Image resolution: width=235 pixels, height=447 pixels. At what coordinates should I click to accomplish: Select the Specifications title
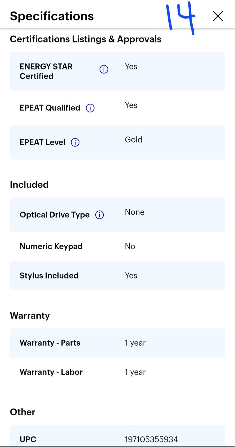point(52,16)
